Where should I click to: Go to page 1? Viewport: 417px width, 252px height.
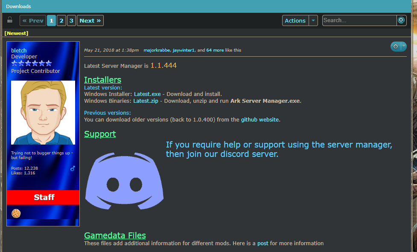click(x=51, y=20)
